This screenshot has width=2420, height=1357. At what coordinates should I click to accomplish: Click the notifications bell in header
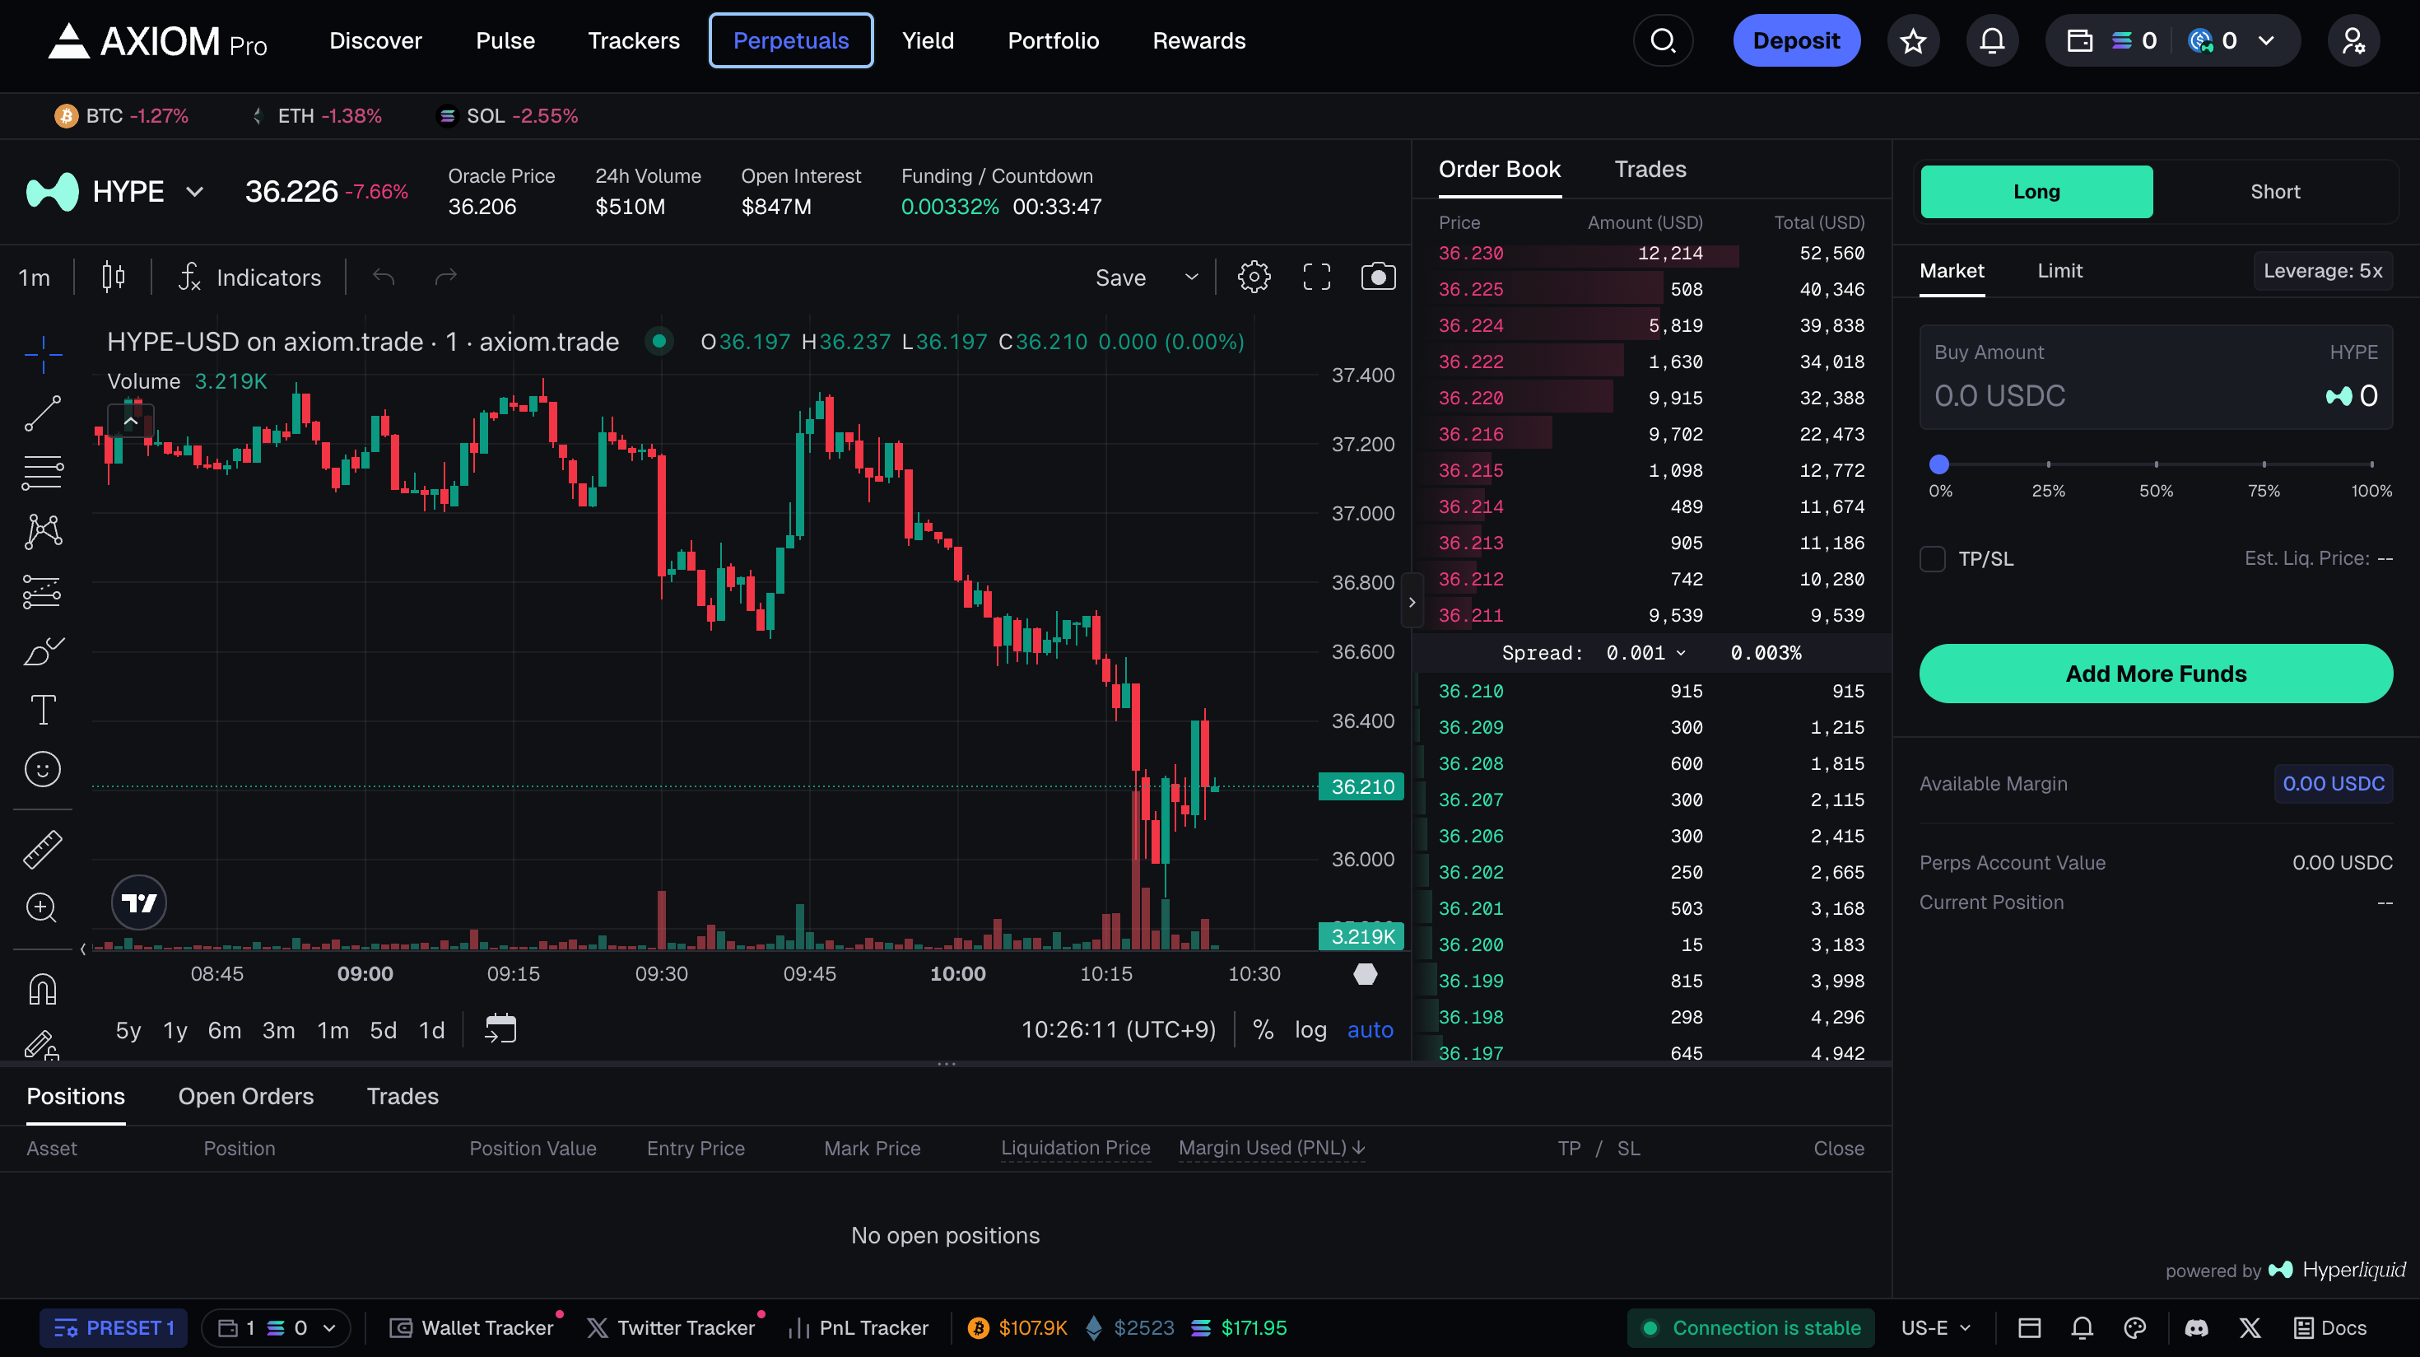(x=1992, y=40)
